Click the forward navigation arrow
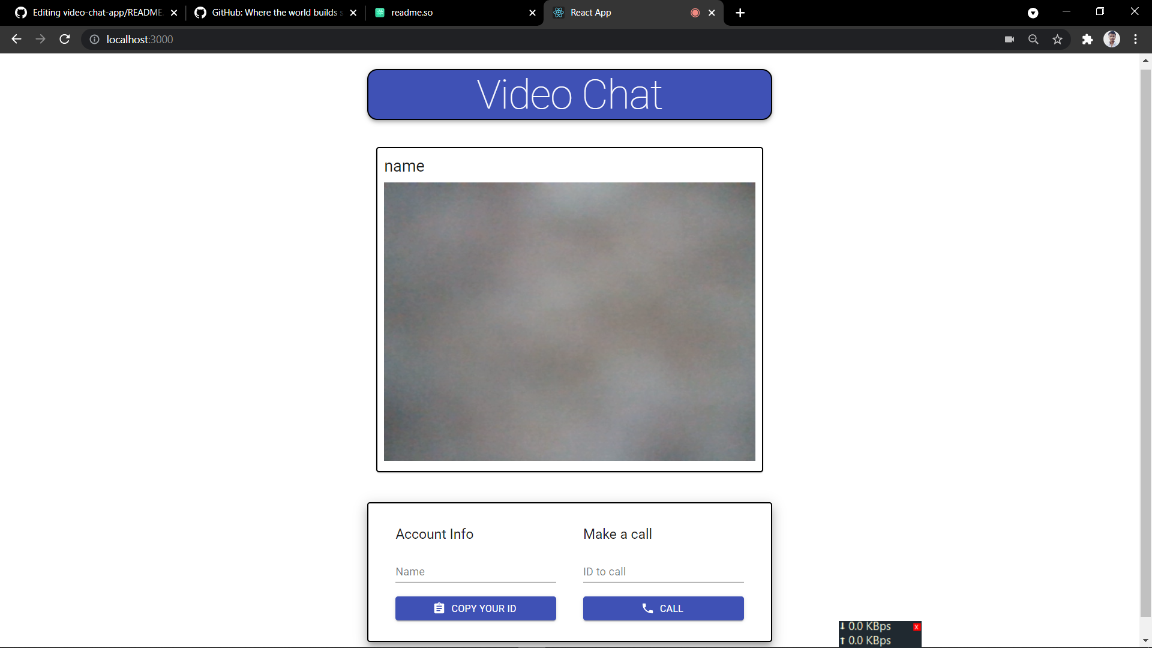The width and height of the screenshot is (1152, 648). (x=40, y=39)
